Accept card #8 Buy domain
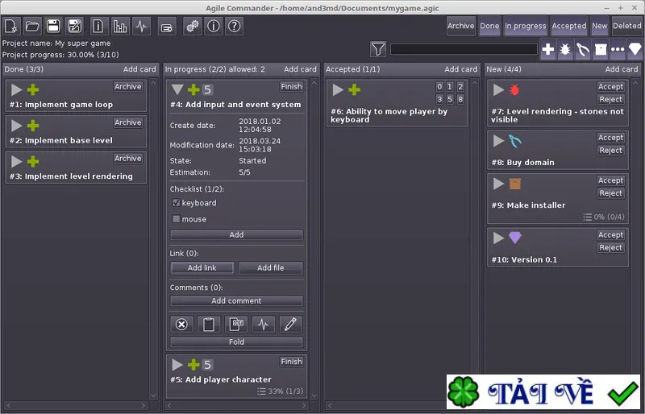645x414 pixels. 611,138
